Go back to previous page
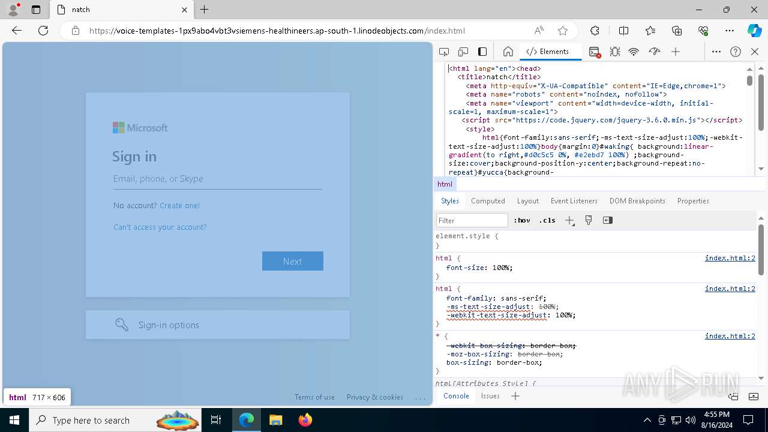The image size is (768, 432). (x=17, y=31)
